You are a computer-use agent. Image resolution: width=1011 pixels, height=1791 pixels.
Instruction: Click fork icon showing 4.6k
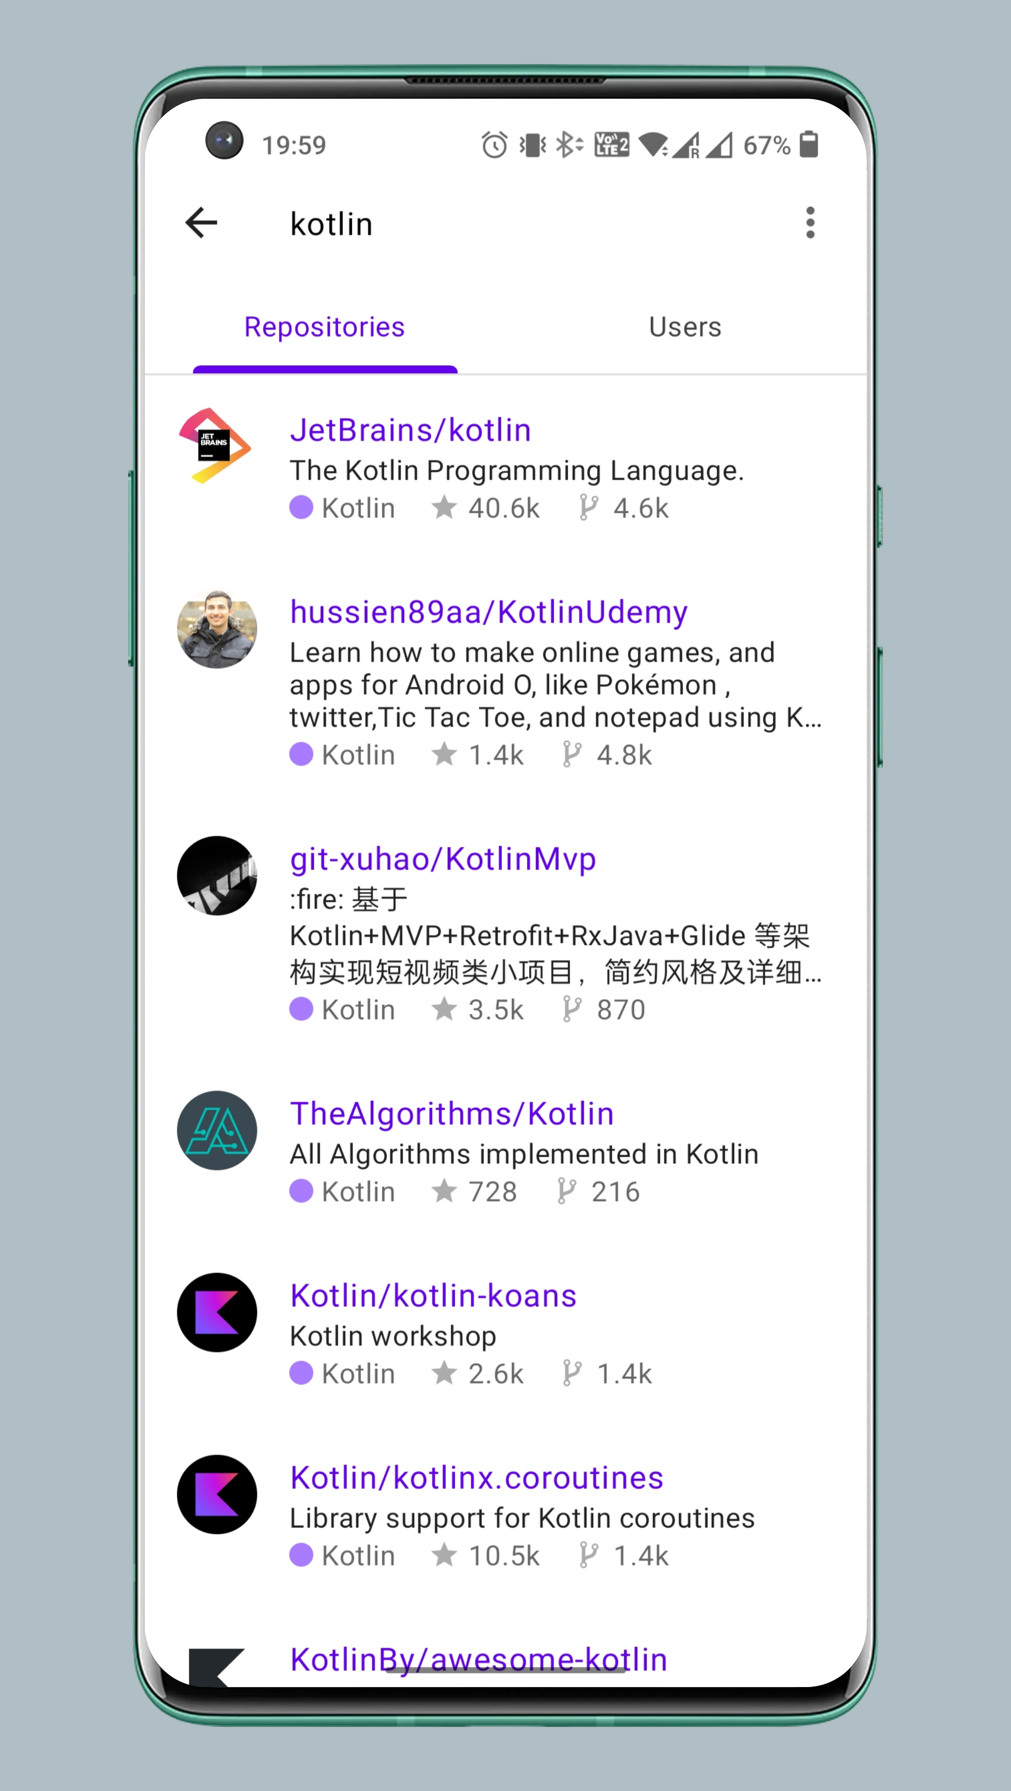pyautogui.click(x=589, y=508)
